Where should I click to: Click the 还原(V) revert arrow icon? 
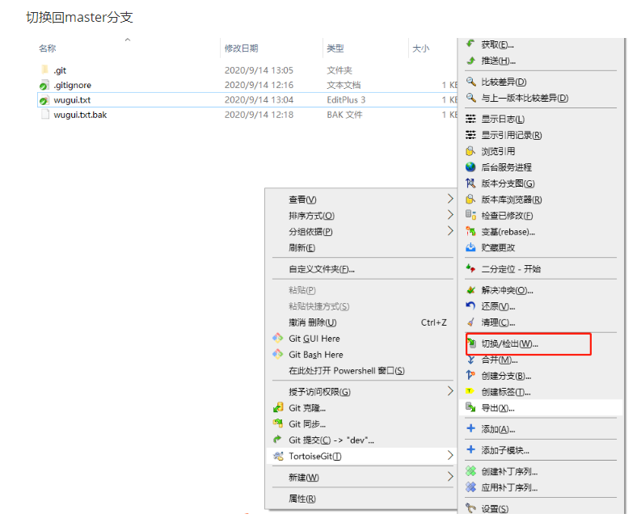tap(470, 305)
